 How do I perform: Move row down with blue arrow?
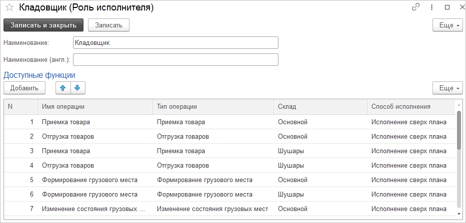78,88
